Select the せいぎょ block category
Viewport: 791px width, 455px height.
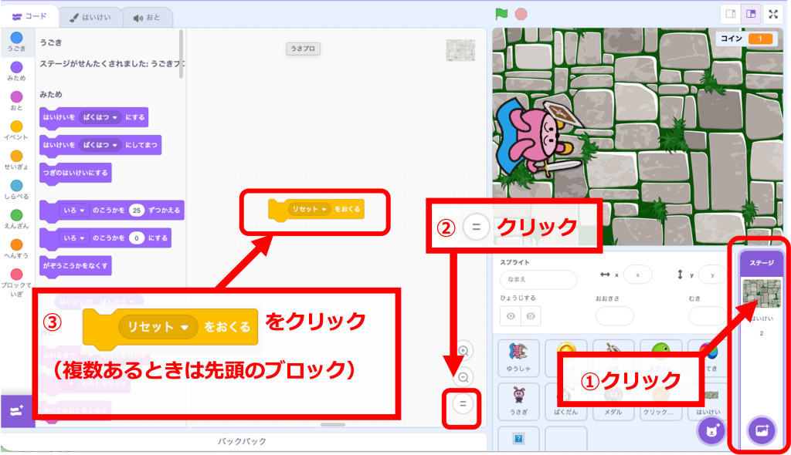tap(17, 160)
